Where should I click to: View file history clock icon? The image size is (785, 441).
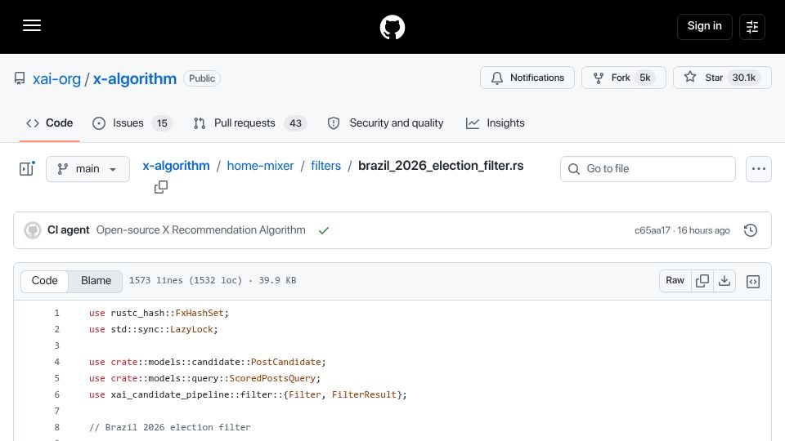click(x=751, y=230)
